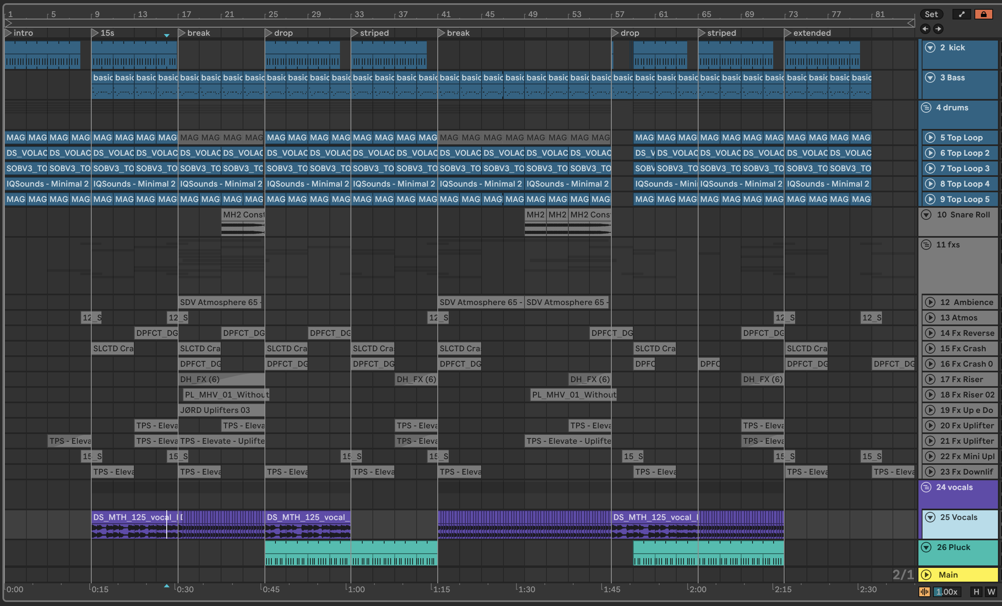
Task: Toggle the orange automation lock button
Action: [983, 14]
